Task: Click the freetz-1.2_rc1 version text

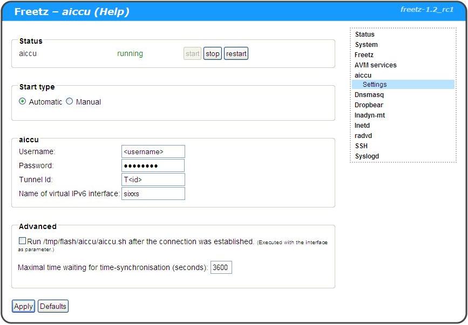Action: (427, 10)
